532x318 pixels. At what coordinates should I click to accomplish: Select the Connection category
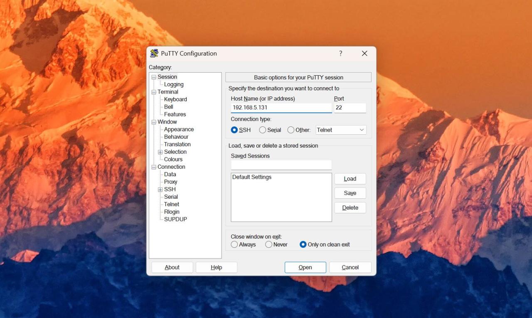point(171,167)
